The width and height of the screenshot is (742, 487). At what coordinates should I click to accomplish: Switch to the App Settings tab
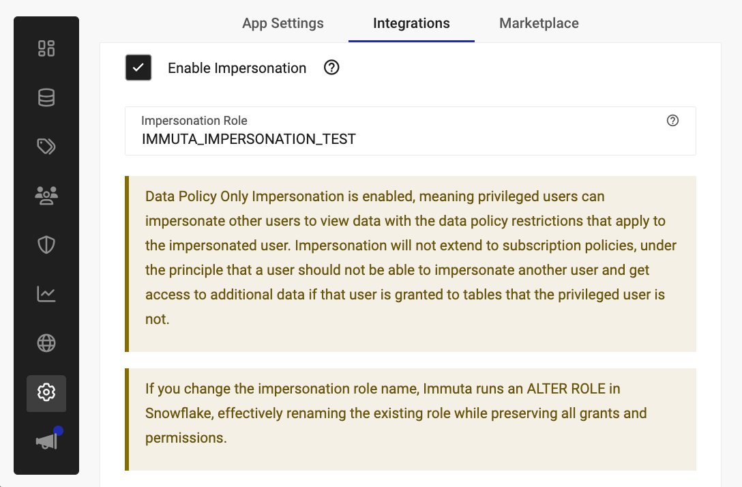pyautogui.click(x=283, y=23)
